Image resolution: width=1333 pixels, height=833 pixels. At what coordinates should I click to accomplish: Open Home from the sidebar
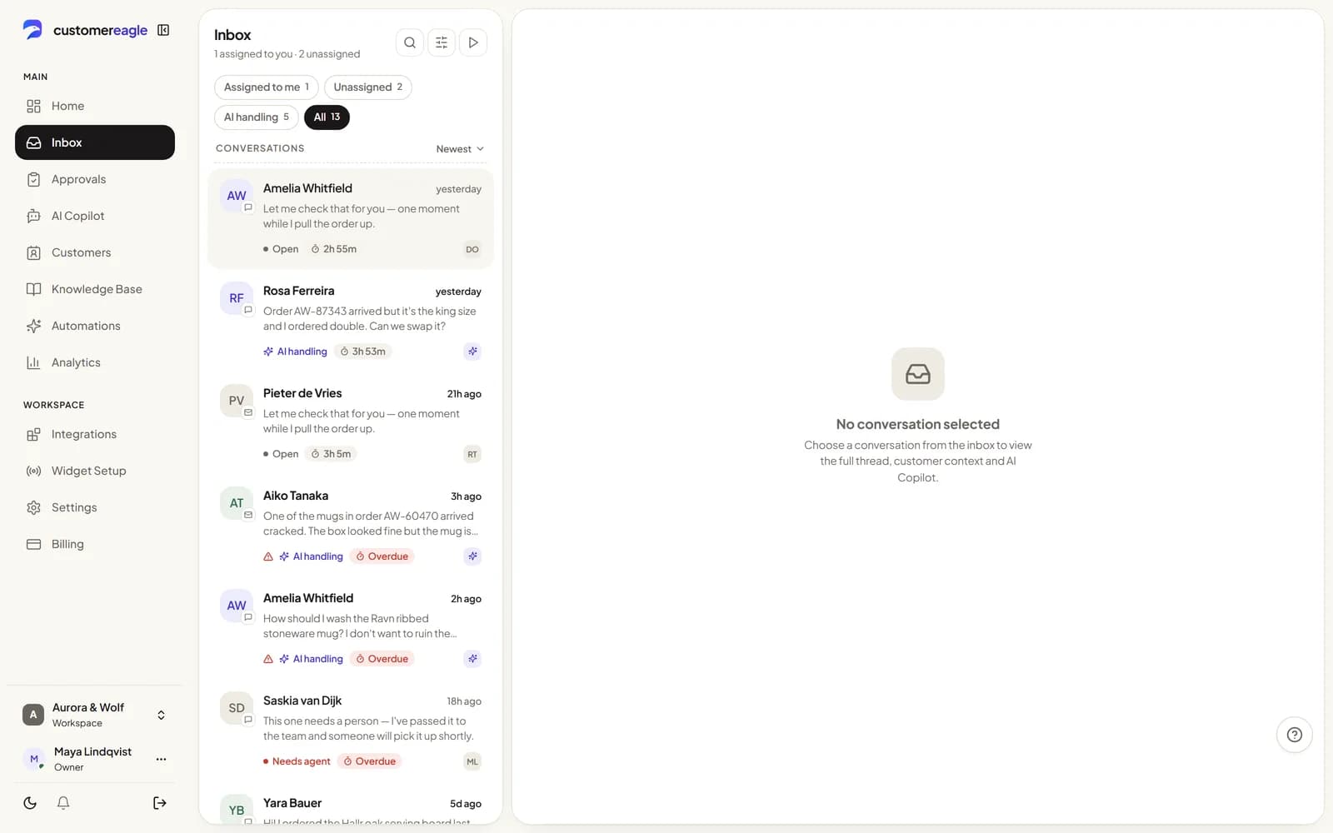(x=95, y=106)
